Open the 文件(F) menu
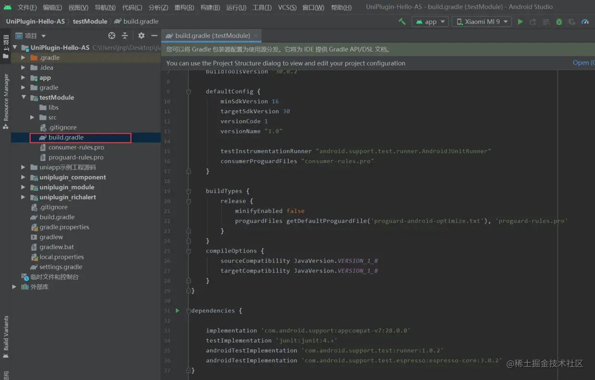Image resolution: width=595 pixels, height=380 pixels. coord(27,7)
